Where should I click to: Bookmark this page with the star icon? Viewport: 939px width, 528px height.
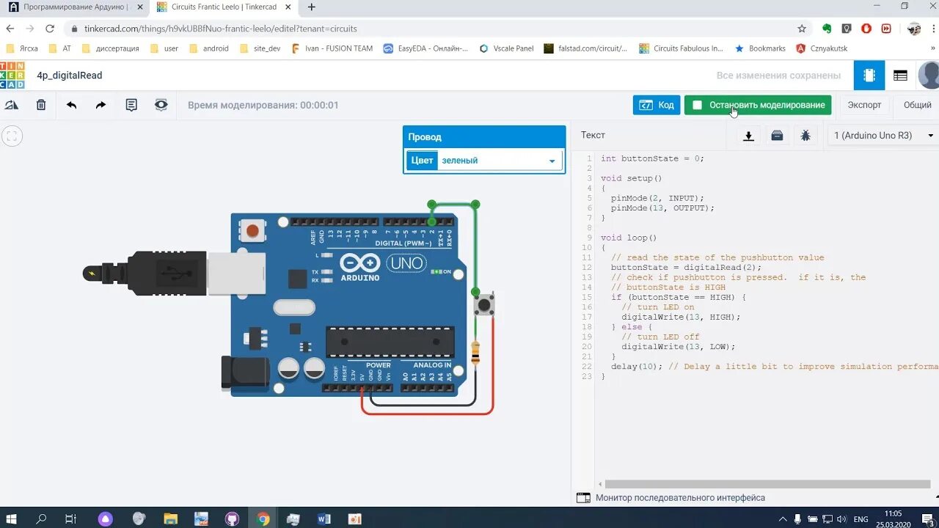[x=802, y=29]
